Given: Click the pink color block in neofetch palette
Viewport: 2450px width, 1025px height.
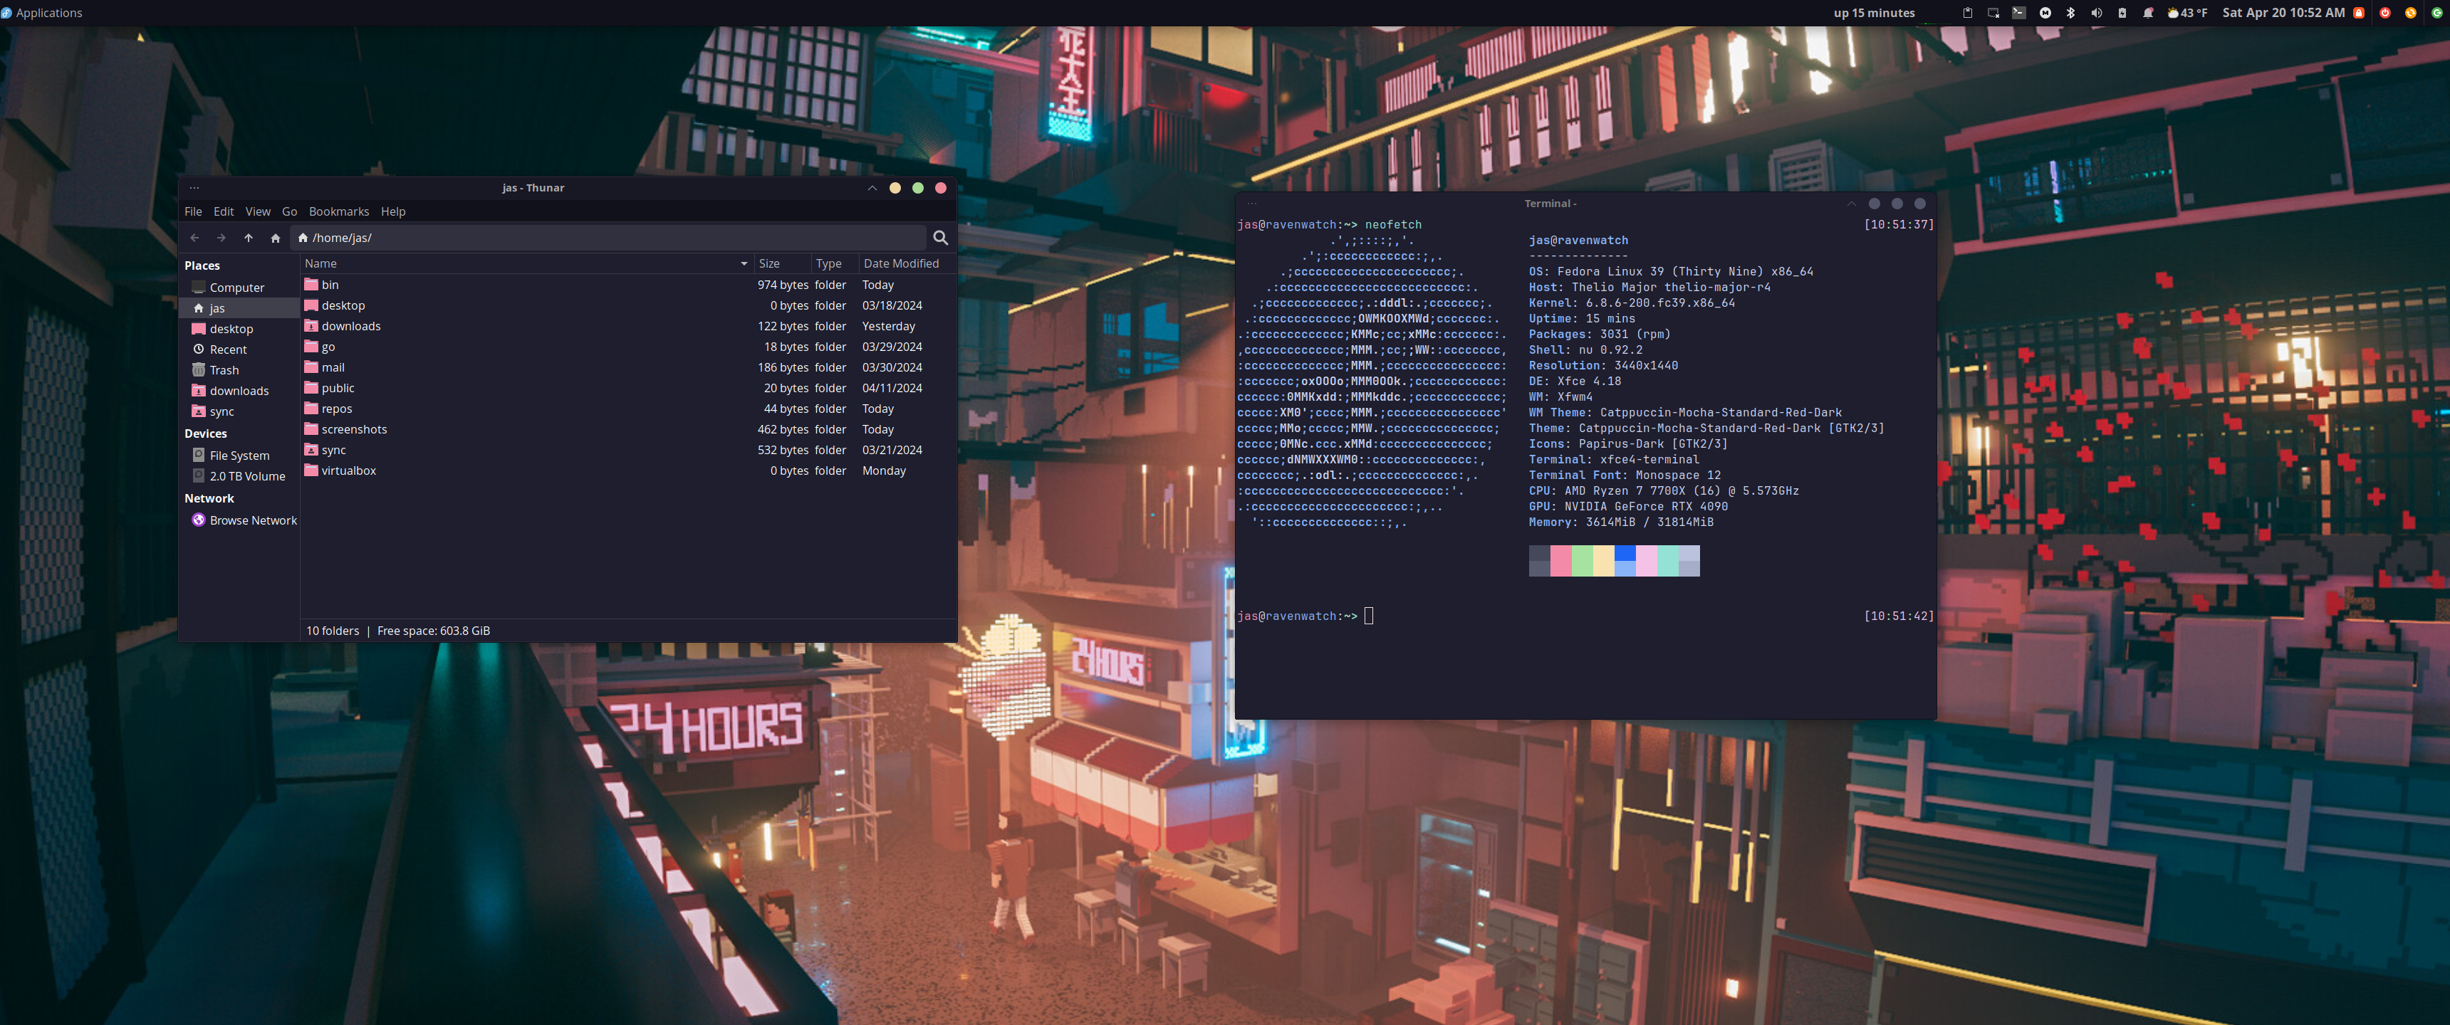Looking at the screenshot, I should tap(1560, 560).
